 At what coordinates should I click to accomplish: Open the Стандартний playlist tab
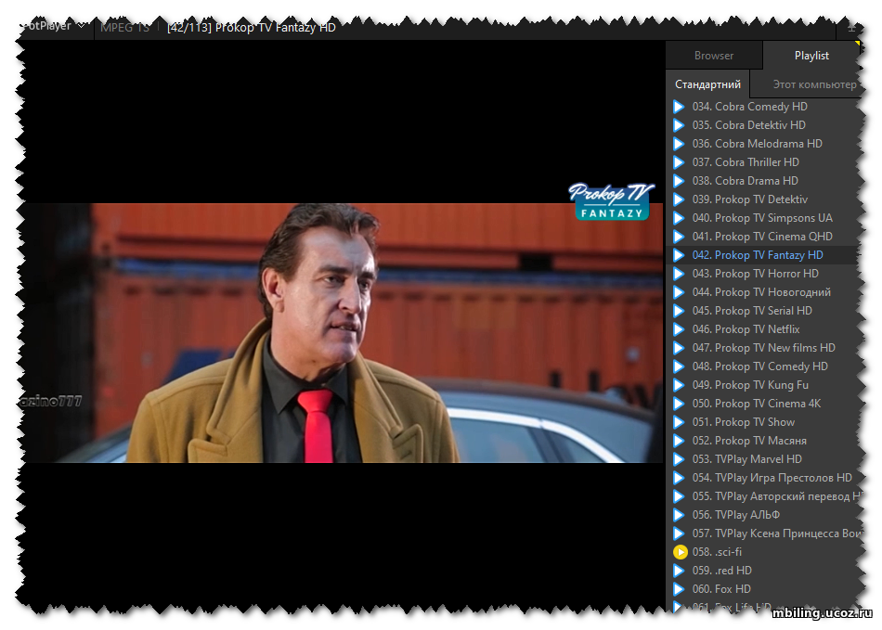(707, 84)
